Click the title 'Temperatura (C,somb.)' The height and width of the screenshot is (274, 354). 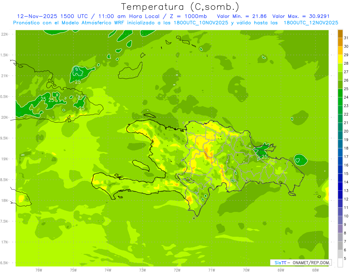pos(180,7)
